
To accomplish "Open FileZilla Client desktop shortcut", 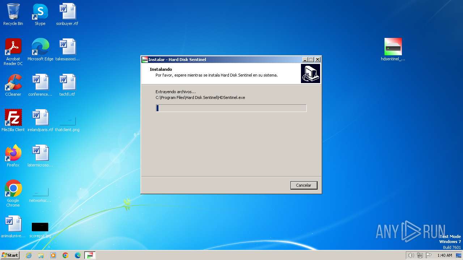I will click(13, 121).
